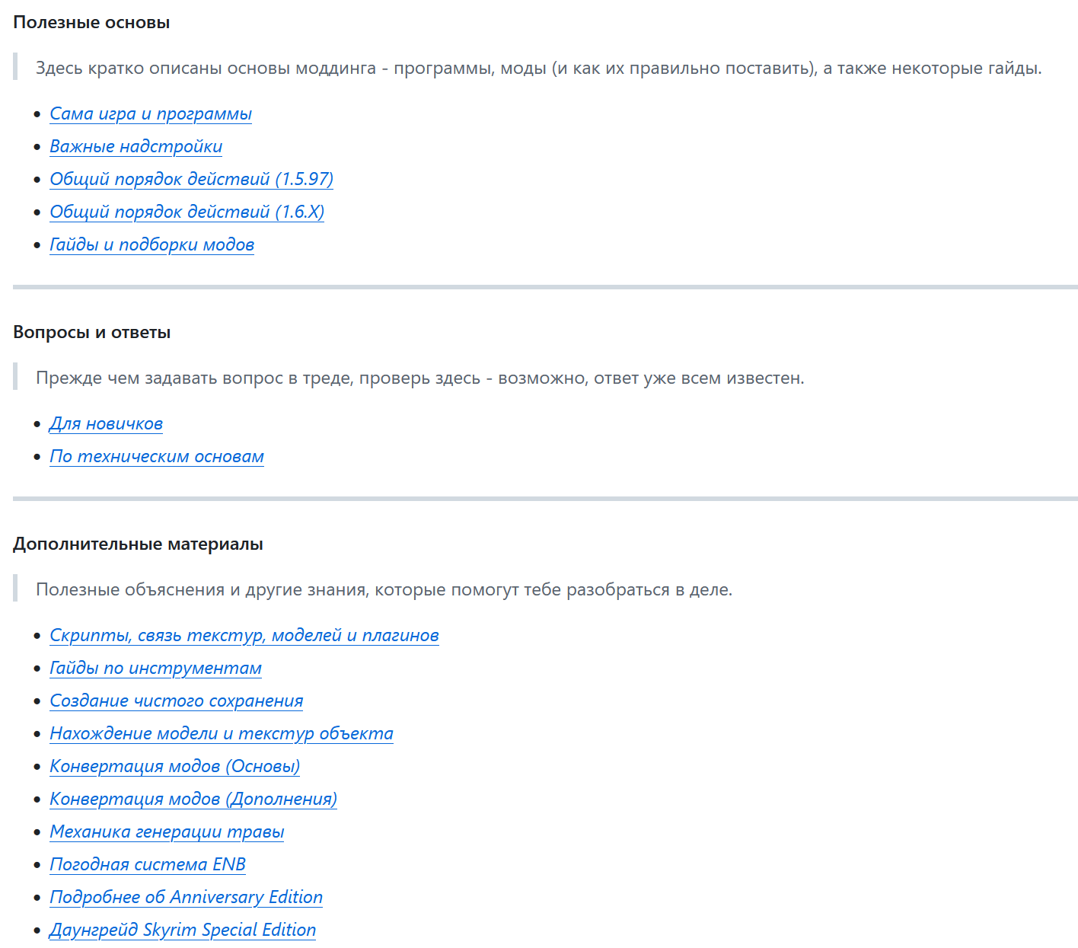Click the 'Дополнительные материалы' heading
The image size is (1078, 948).
138,544
